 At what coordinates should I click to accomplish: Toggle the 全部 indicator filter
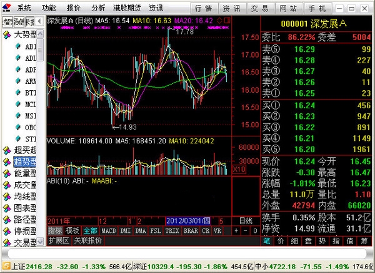90,231
